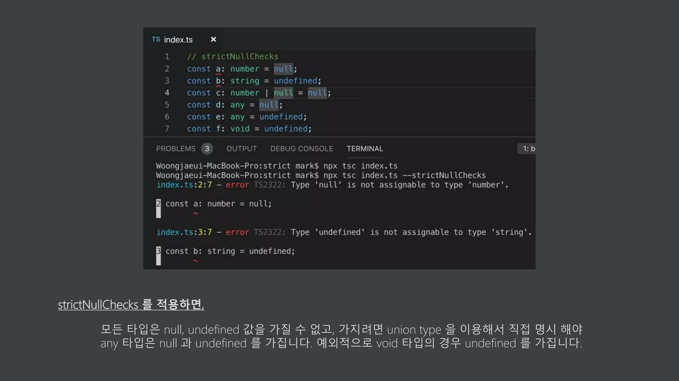Click terminal snippet 'const b: string = undefined;'
679x381 pixels.
(230, 251)
